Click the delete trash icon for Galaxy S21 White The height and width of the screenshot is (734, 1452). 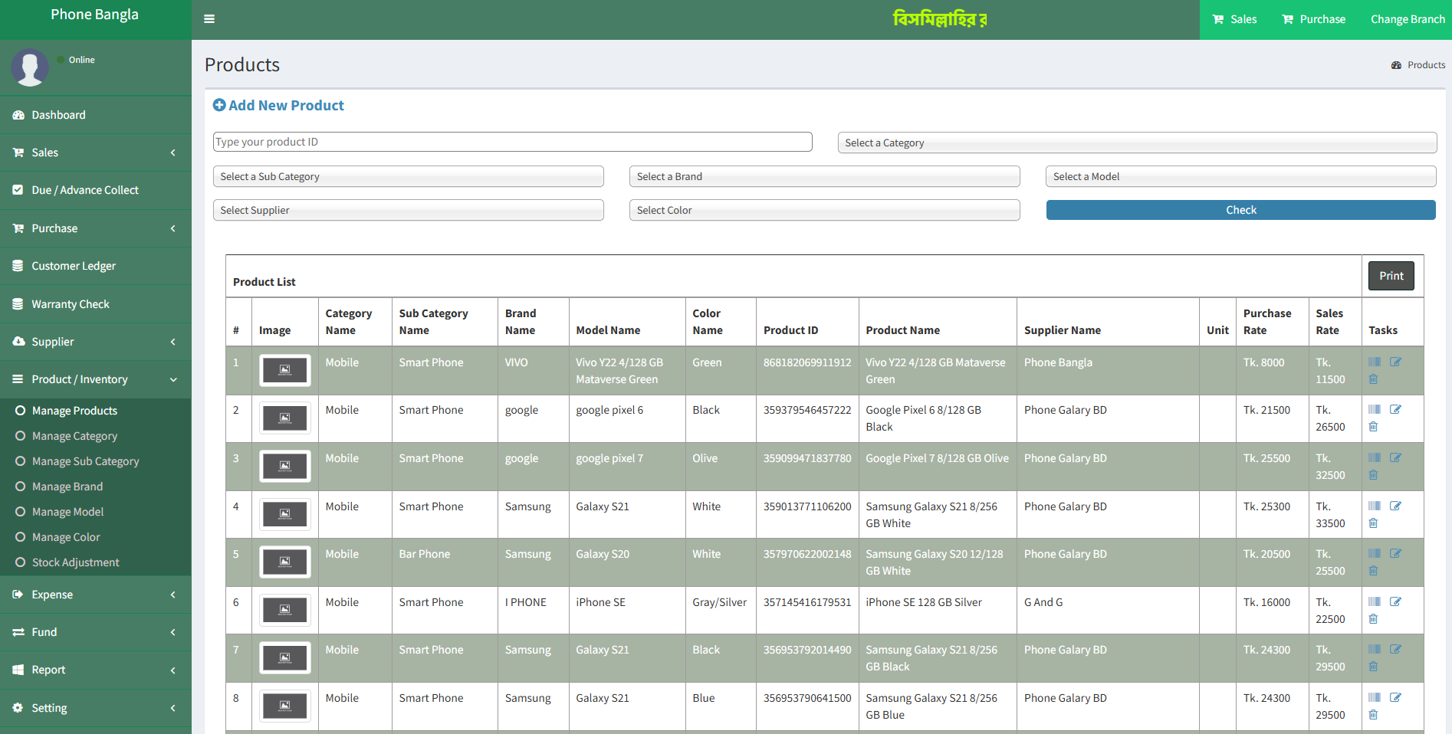tap(1373, 523)
